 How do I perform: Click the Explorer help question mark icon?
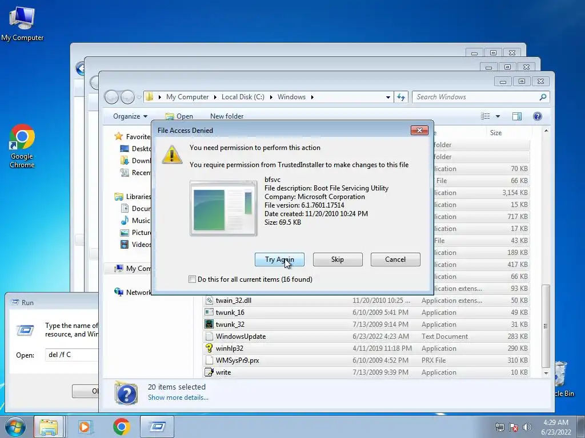click(x=537, y=116)
